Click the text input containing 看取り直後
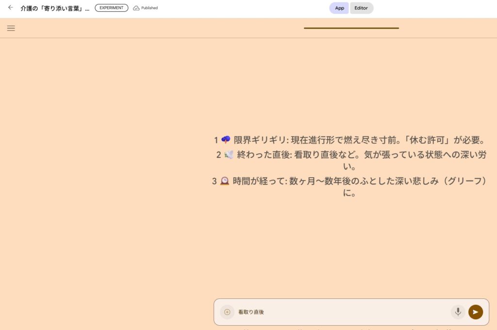 click(x=340, y=312)
